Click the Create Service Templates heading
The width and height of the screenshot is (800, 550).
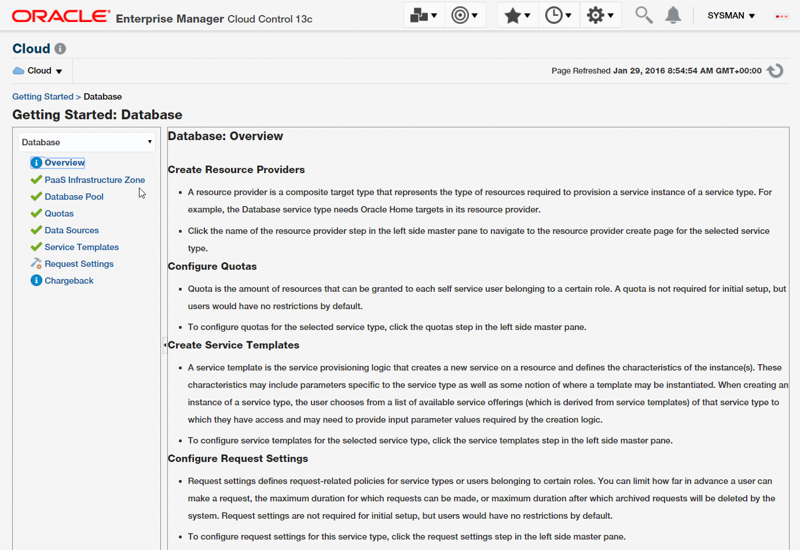coord(233,345)
